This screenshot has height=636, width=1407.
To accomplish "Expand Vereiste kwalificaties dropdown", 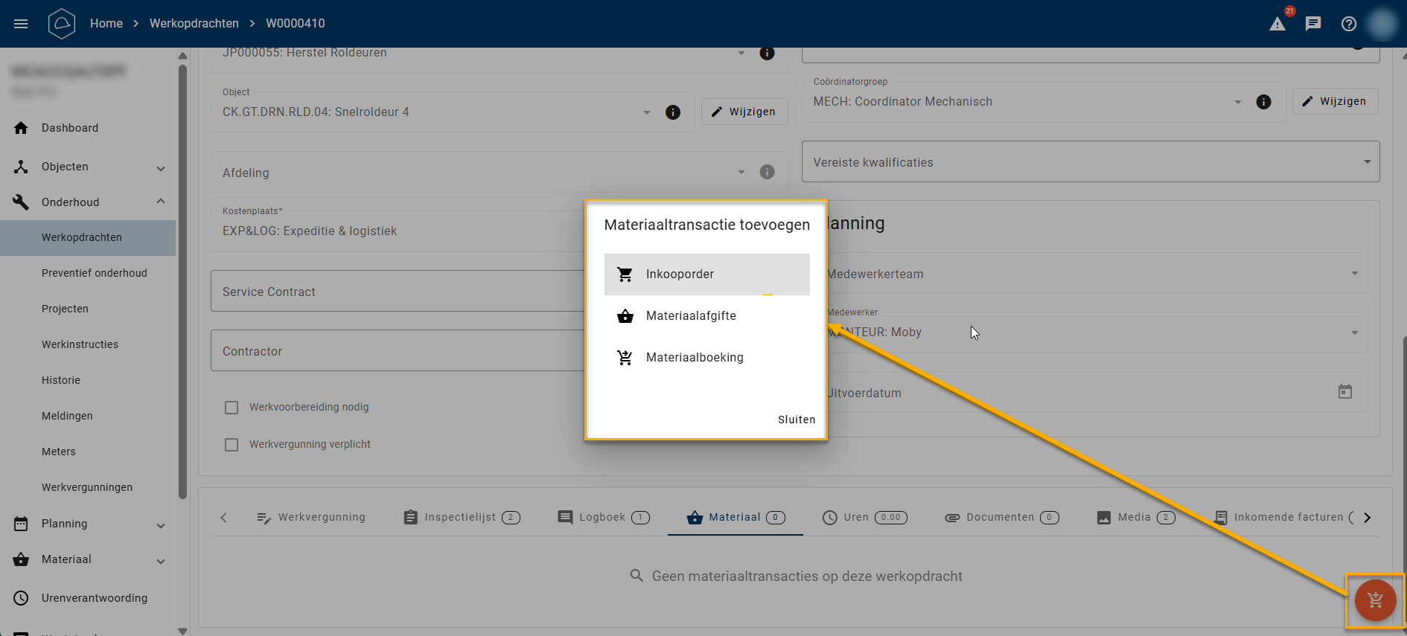I will (1367, 162).
